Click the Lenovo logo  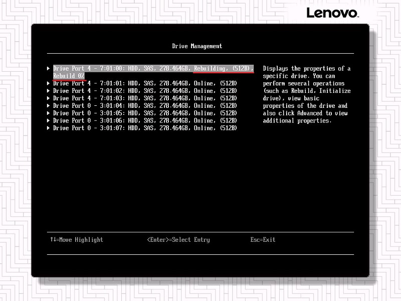click(x=331, y=13)
